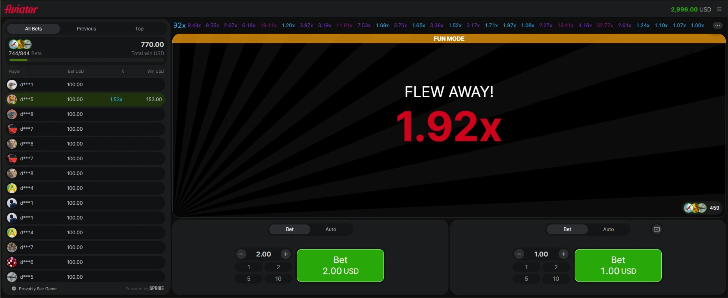Click the left bet amount field 2.00
Image resolution: width=728 pixels, height=298 pixels.
click(x=263, y=254)
